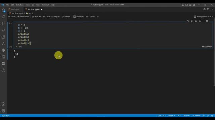Click Prettier status bar item
Viewport: 215px width, 120px height.
coord(196,116)
